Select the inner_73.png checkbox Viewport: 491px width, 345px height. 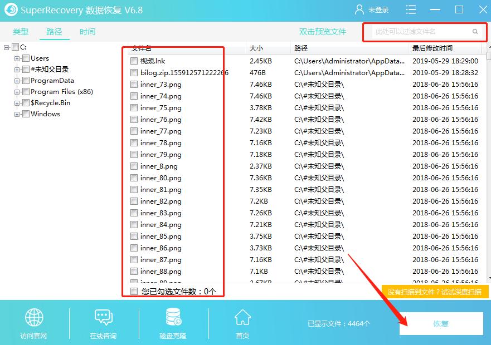pos(134,85)
